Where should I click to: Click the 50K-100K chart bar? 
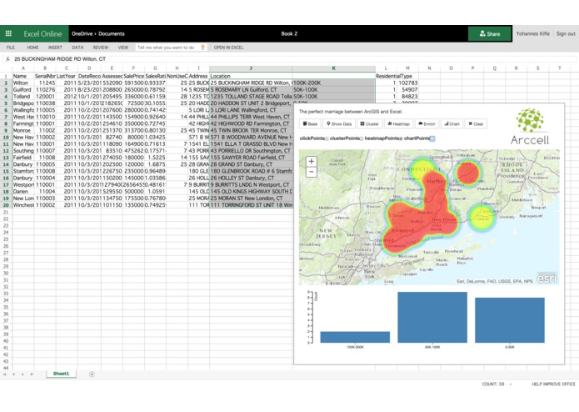tap(432, 318)
